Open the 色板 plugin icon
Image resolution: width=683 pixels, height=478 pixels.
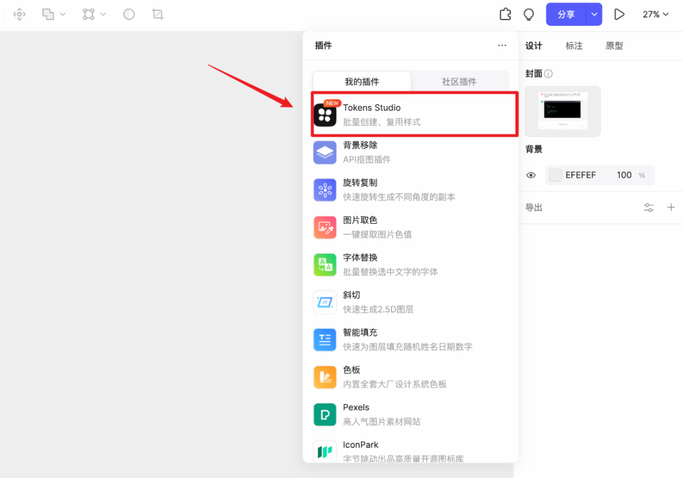click(x=325, y=377)
